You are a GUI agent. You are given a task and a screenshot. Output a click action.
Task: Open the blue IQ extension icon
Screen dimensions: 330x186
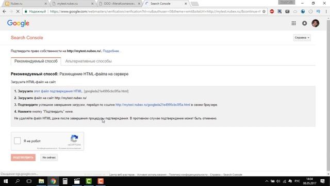(x=318, y=11)
